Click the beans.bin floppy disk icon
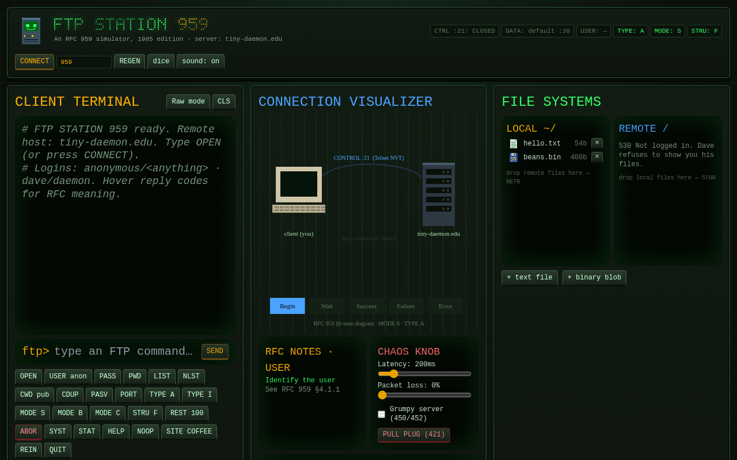This screenshot has height=460, width=737. [x=513, y=158]
